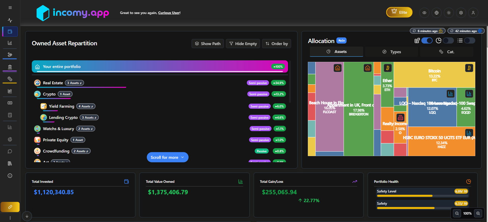Click the pie icon on Portfolio Health card

click(x=469, y=182)
